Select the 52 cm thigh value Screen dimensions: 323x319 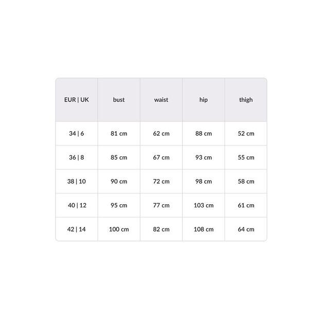point(246,134)
